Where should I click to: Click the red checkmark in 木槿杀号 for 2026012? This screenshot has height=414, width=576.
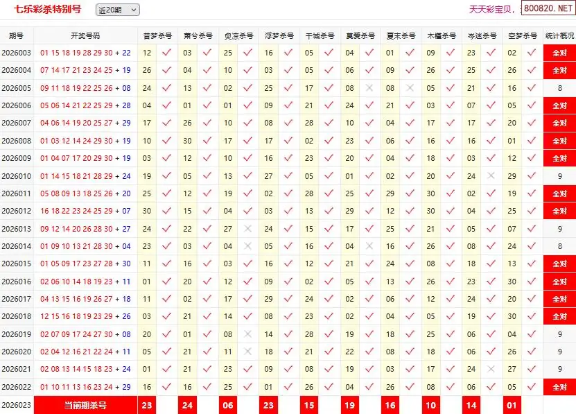451,211
